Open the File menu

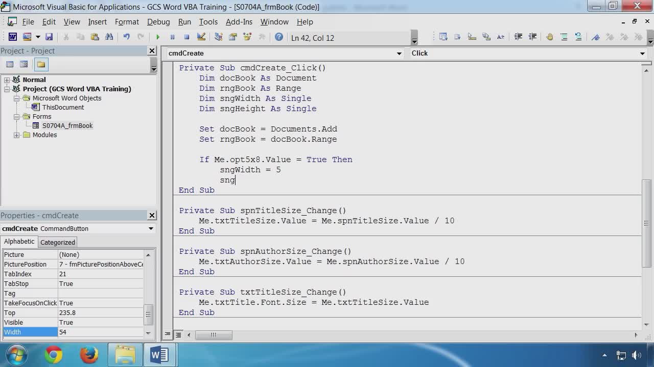pyautogui.click(x=28, y=22)
